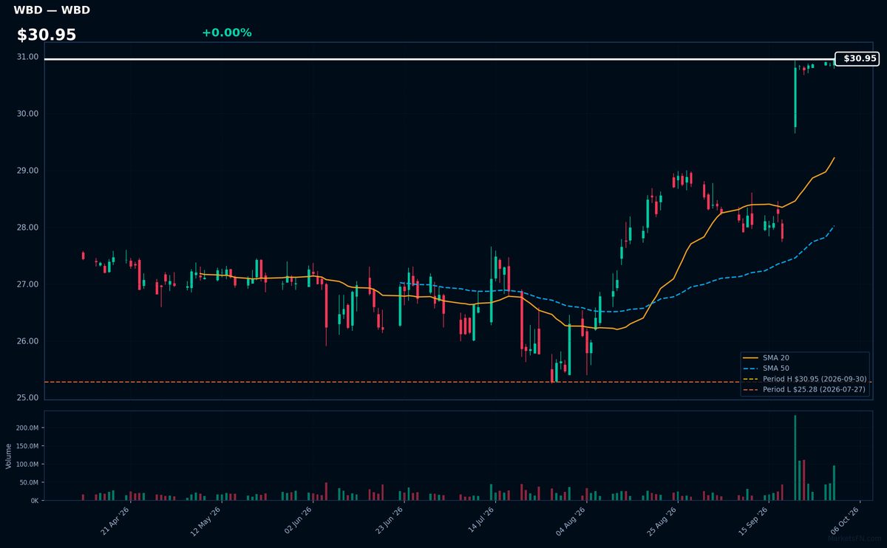This screenshot has width=887, height=548.
Task: Click Period H $30.95 (2026-09-30) legend entry
Action: pos(804,379)
